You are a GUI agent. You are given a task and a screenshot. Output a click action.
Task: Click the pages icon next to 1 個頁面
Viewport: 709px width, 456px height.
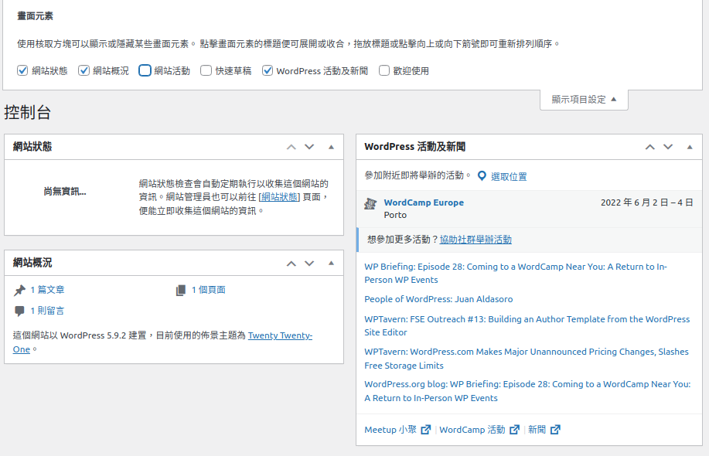(181, 291)
